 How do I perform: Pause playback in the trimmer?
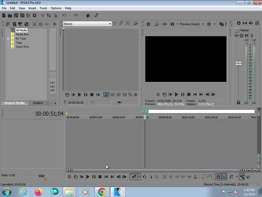(85, 95)
